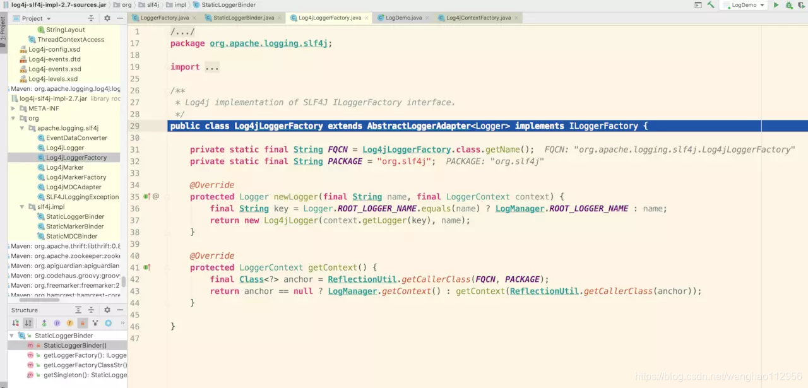This screenshot has width=808, height=388.
Task: Expand the collapsed import block
Action: point(211,67)
